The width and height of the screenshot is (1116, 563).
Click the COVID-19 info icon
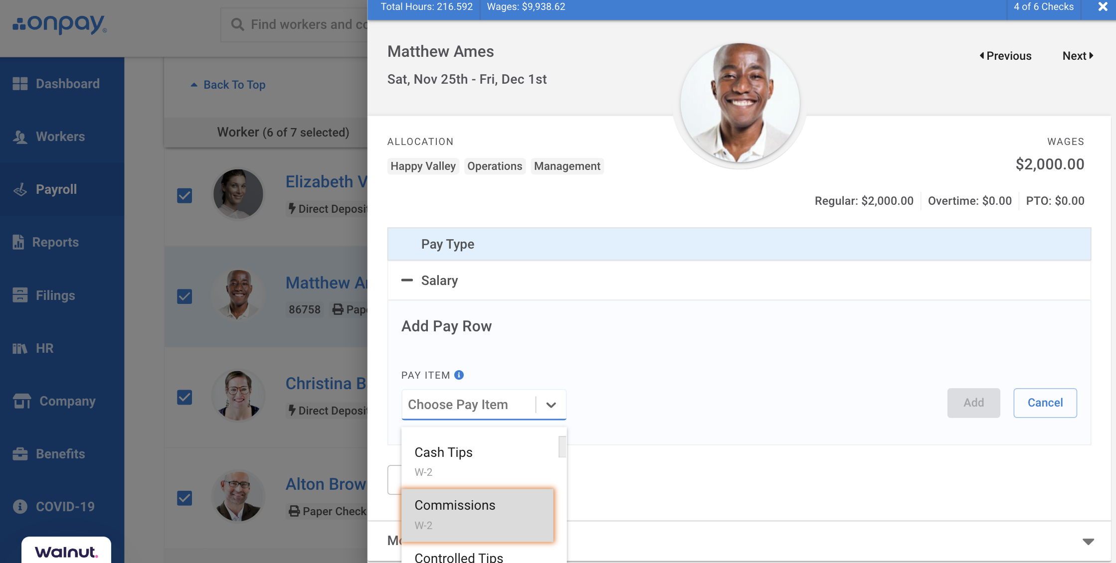point(20,507)
